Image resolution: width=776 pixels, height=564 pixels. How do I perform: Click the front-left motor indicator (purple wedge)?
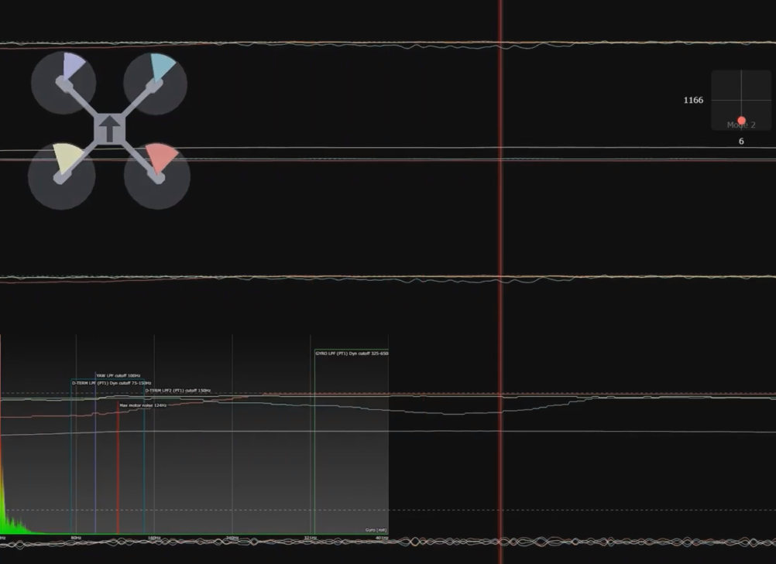pos(72,67)
